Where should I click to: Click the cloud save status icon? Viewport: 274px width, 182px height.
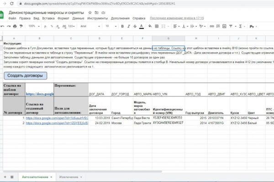pyautogui.click(x=103, y=13)
